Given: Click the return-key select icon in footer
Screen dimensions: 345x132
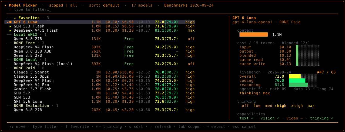Looking at the screenshot, I should pyautogui.click(x=208, y=127).
